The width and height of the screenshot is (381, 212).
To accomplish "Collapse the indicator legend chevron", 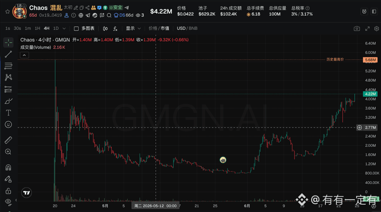I will pos(24,56).
